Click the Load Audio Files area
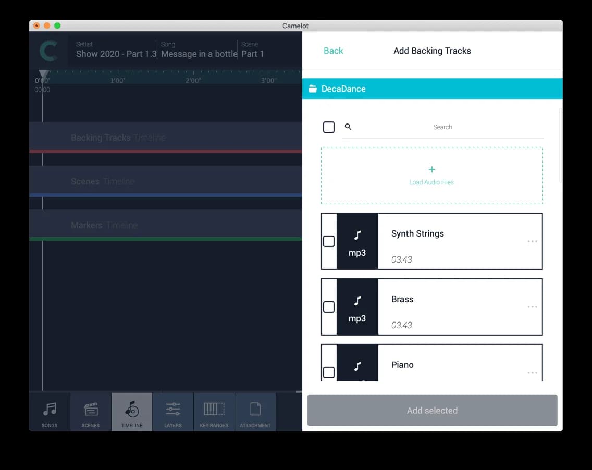Screen dimensions: 592x470 point(431,176)
